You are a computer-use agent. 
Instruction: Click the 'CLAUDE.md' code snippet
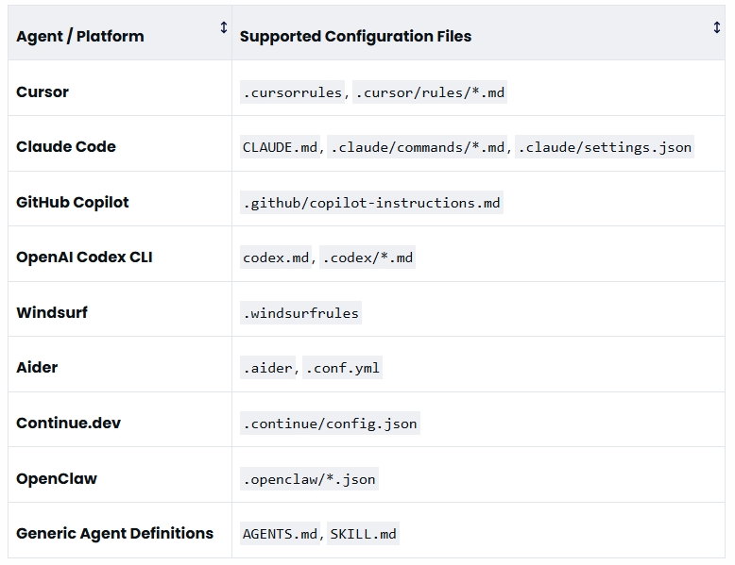(280, 147)
